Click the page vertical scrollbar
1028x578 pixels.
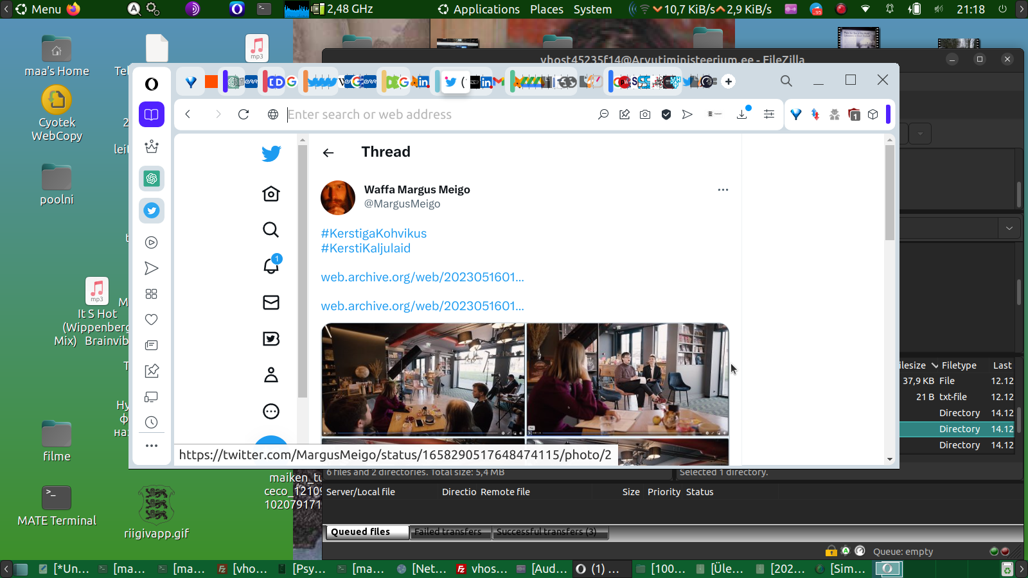[x=890, y=193]
